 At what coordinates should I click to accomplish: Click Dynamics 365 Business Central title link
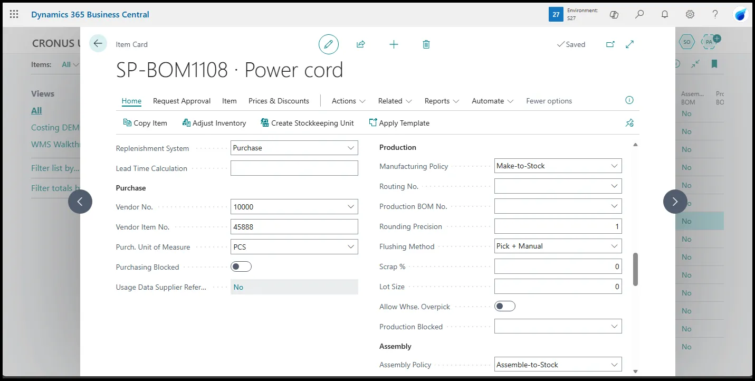90,14
